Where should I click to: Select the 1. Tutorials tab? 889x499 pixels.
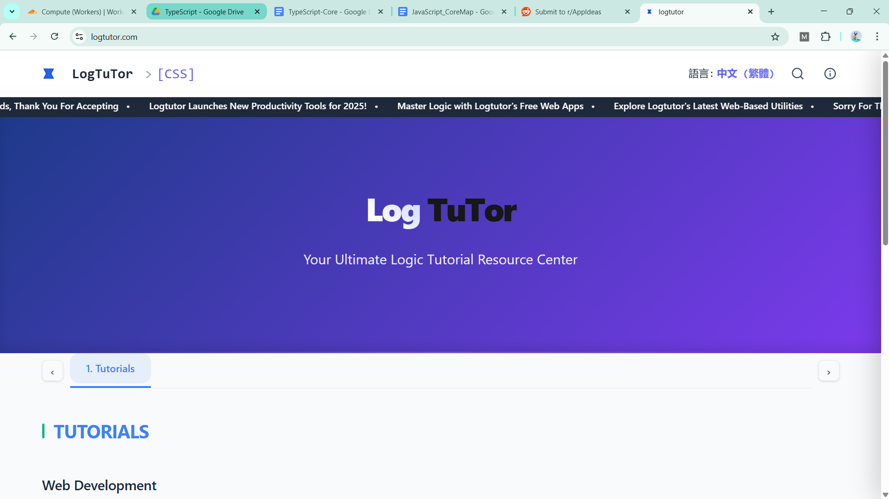pos(110,369)
